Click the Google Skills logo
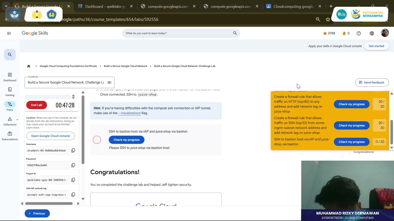This screenshot has height=221, width=394. 35,33
